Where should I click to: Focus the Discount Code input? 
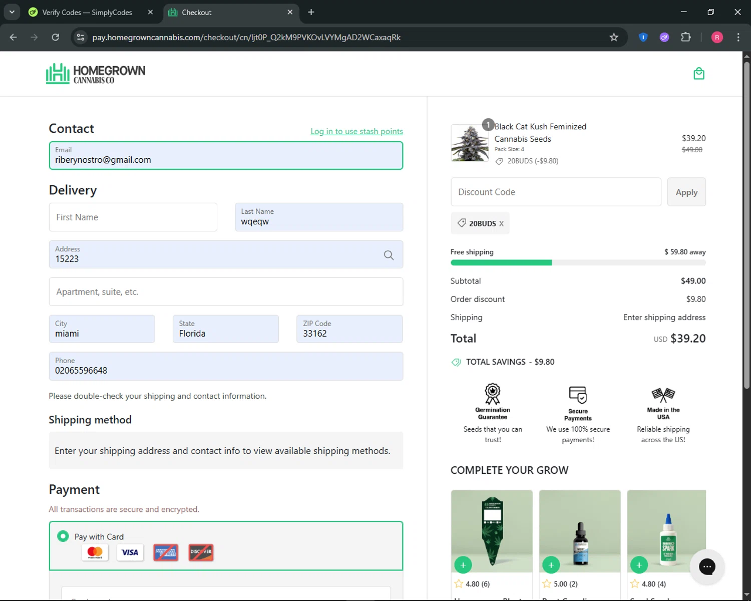556,192
